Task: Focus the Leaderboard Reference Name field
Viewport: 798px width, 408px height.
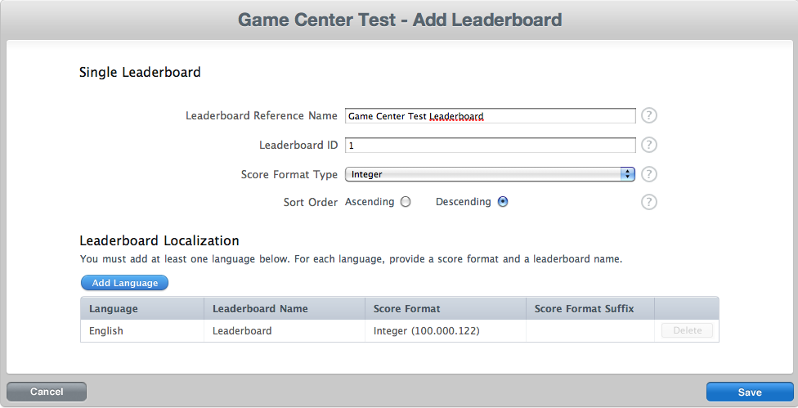Action: [x=490, y=116]
